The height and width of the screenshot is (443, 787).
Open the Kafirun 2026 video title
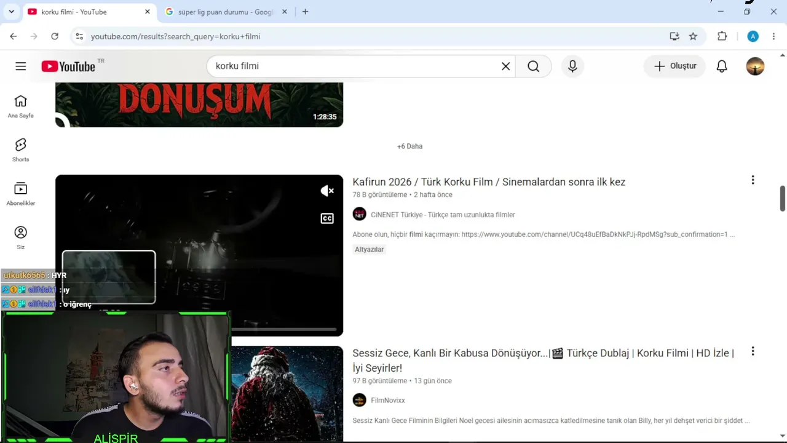(489, 182)
